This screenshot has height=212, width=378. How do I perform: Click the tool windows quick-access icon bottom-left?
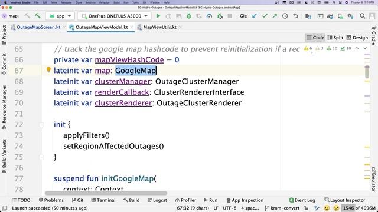tap(5, 208)
